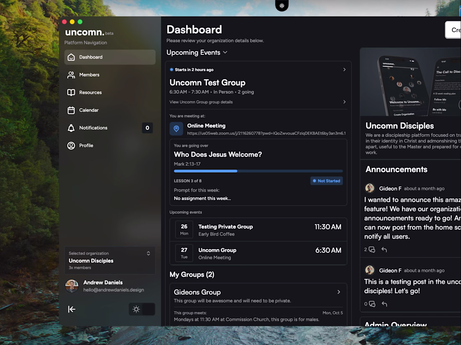Open the Zoom meeting URL link
The image size is (461, 345).
tap(267, 133)
